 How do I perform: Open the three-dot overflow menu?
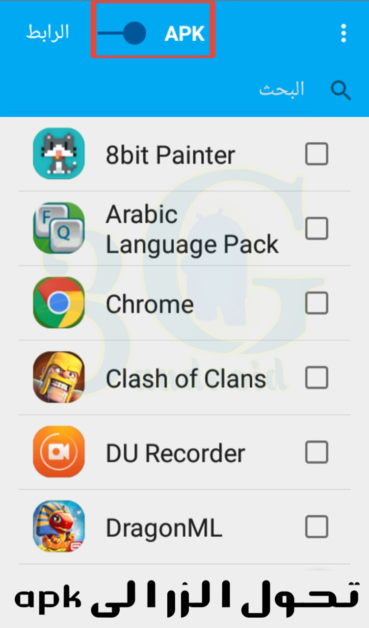(x=343, y=33)
